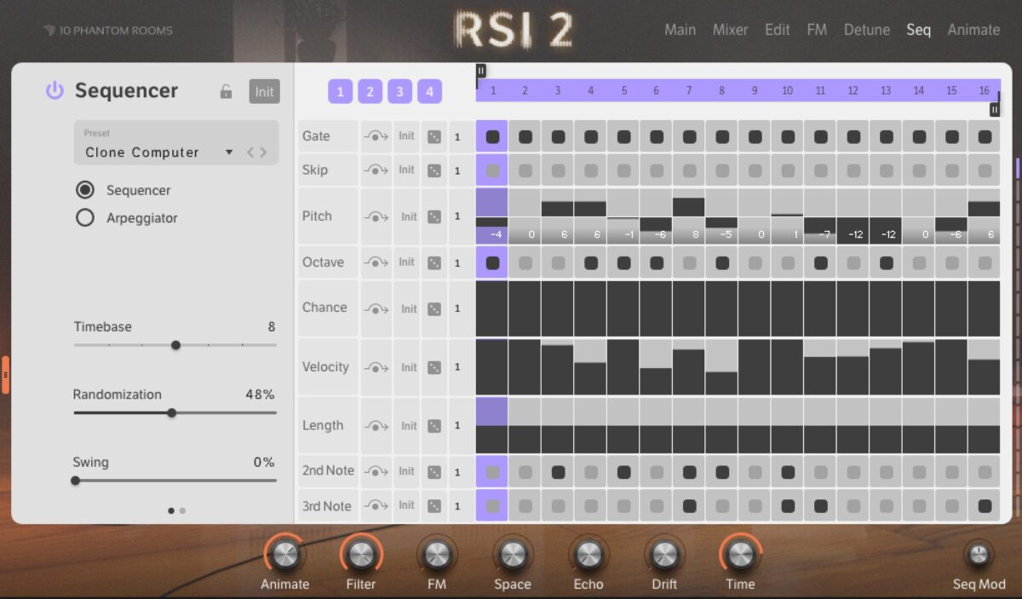Toggle the first step in the Skip row
The height and width of the screenshot is (599, 1022).
tap(491, 170)
